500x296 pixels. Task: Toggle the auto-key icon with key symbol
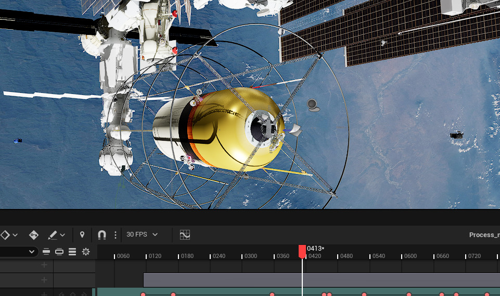[33, 235]
